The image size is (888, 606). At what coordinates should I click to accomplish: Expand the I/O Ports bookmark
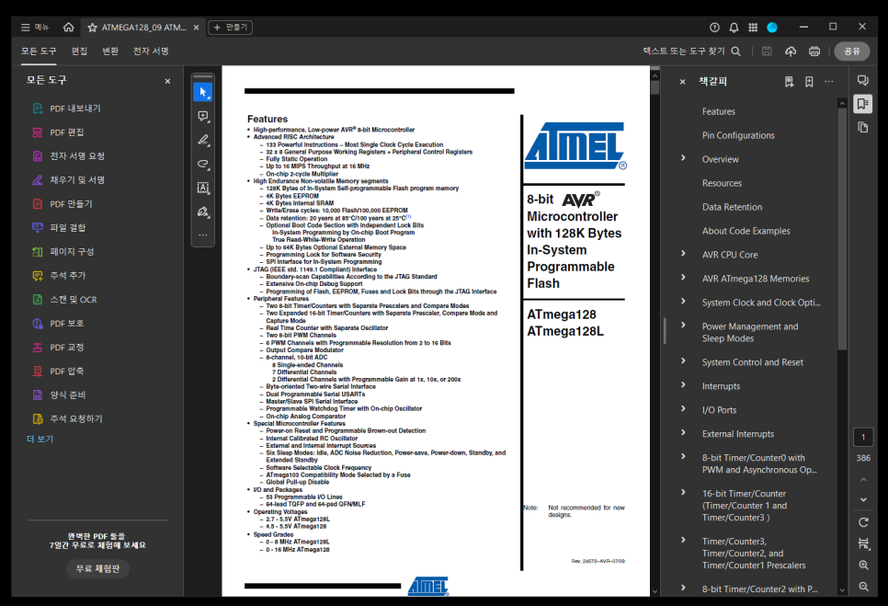click(683, 409)
